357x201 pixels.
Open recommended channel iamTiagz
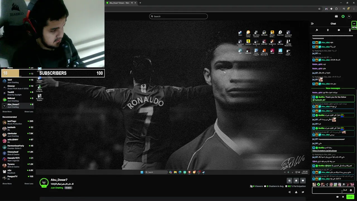pyautogui.click(x=17, y=122)
